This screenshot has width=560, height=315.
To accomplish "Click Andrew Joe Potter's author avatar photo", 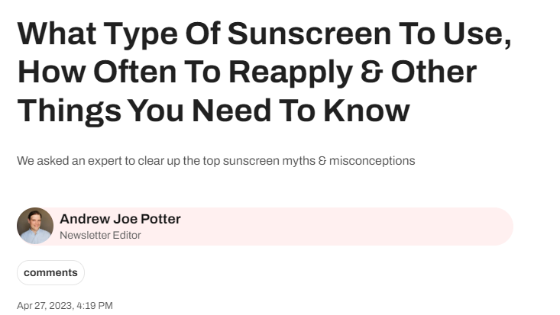I will [35, 226].
